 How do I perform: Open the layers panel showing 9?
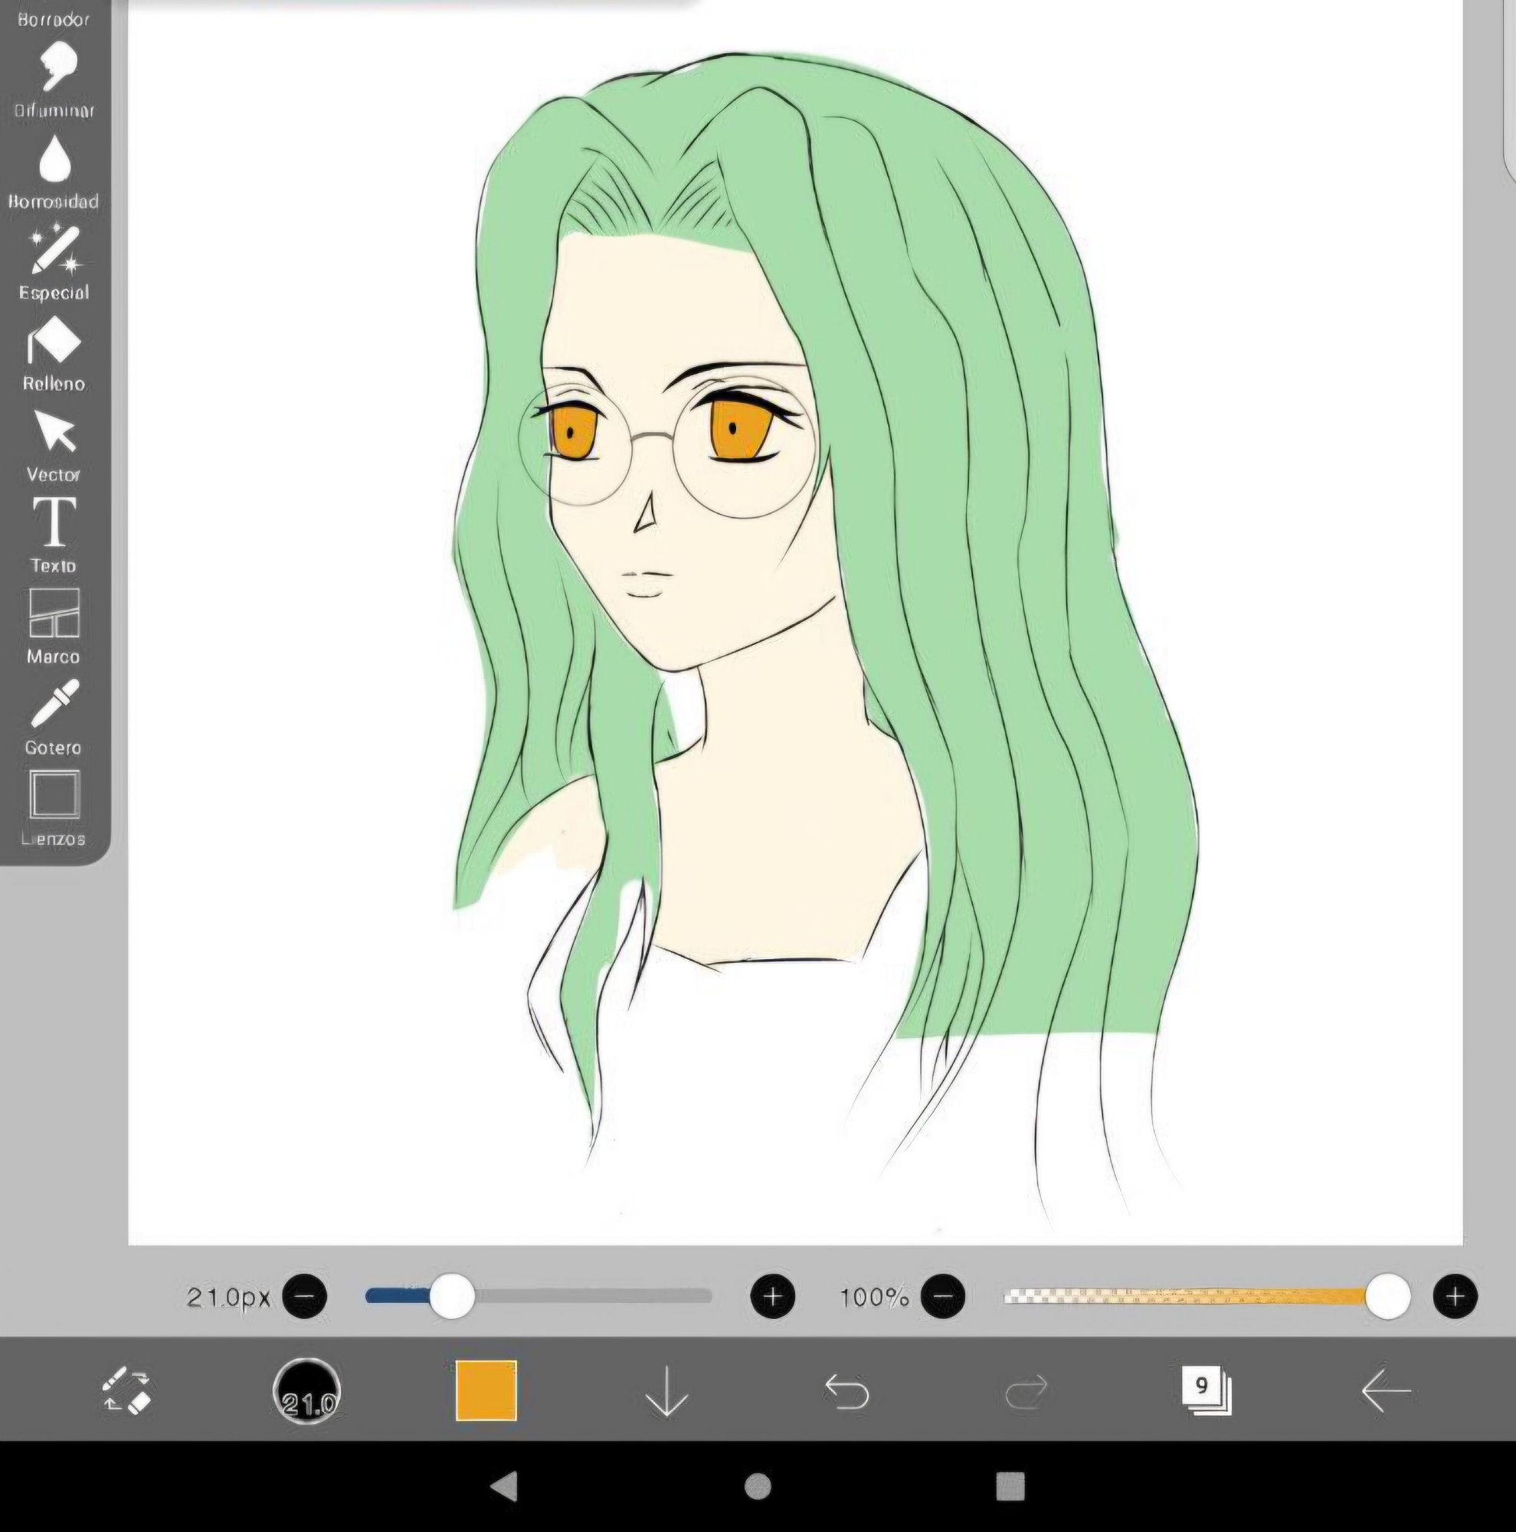[1205, 1390]
